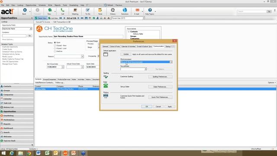Go to first record arrow
277x156 pixels.
(x=61, y=18)
